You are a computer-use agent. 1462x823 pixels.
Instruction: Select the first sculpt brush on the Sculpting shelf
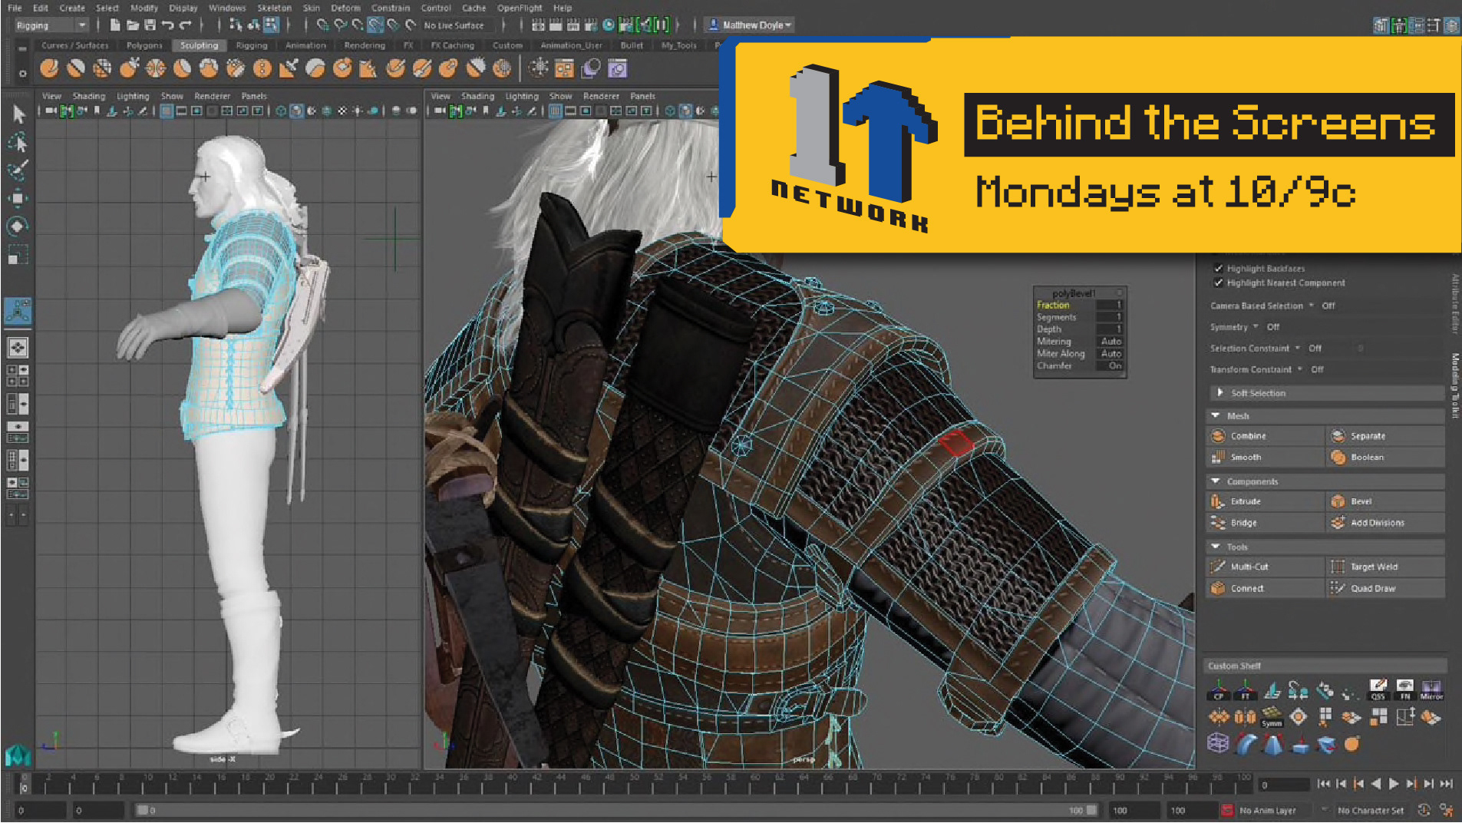tap(49, 68)
